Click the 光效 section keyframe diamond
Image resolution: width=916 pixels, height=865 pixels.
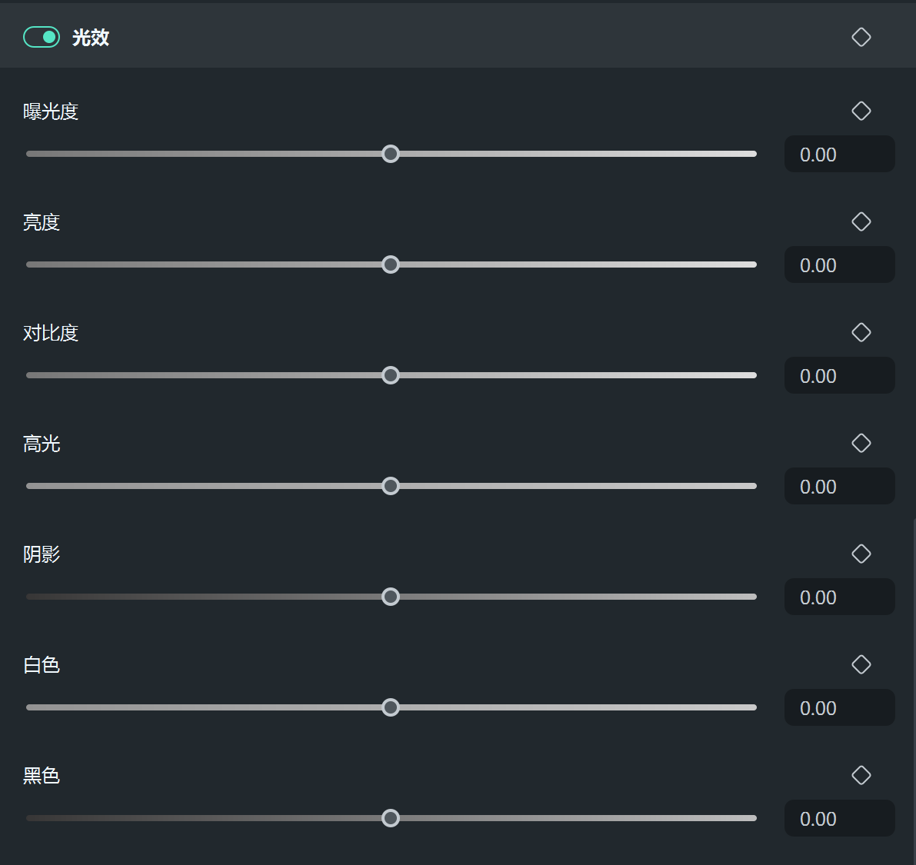(861, 37)
